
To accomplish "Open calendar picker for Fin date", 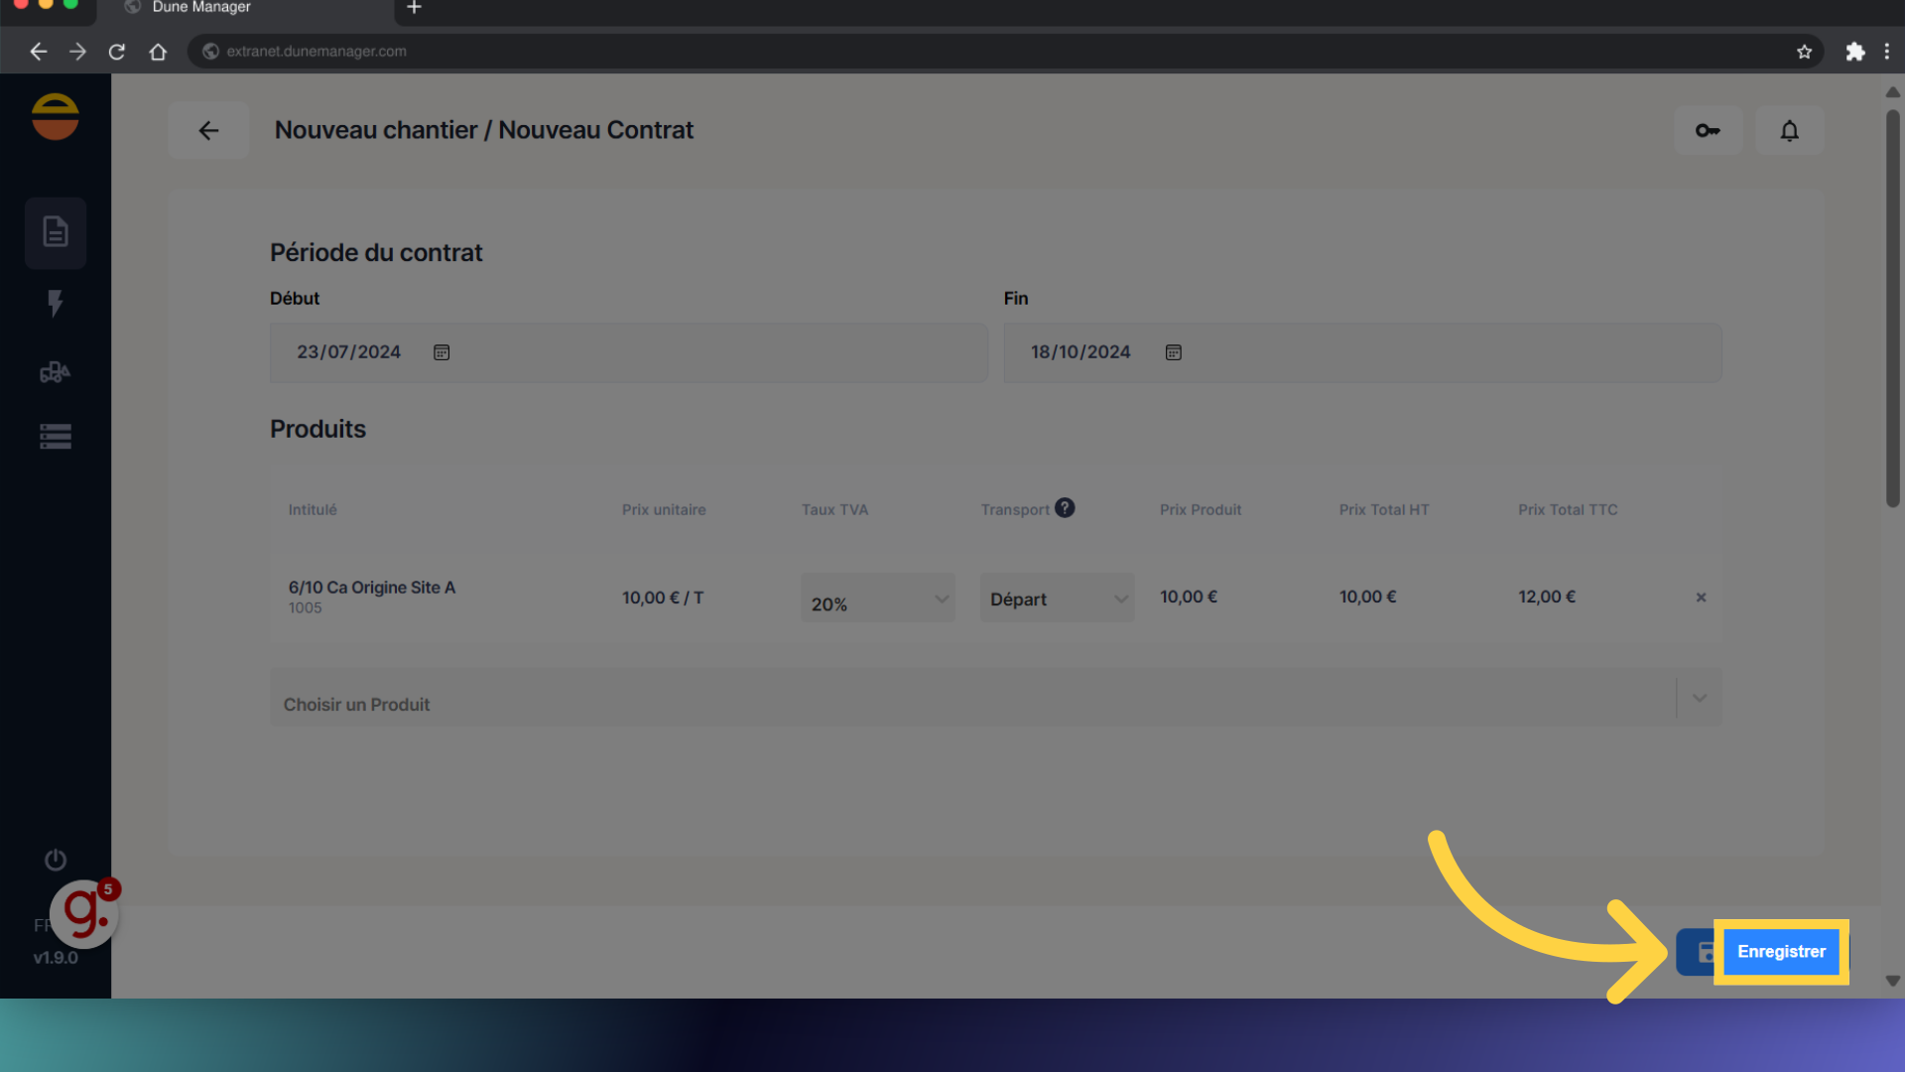I will [x=1174, y=352].
